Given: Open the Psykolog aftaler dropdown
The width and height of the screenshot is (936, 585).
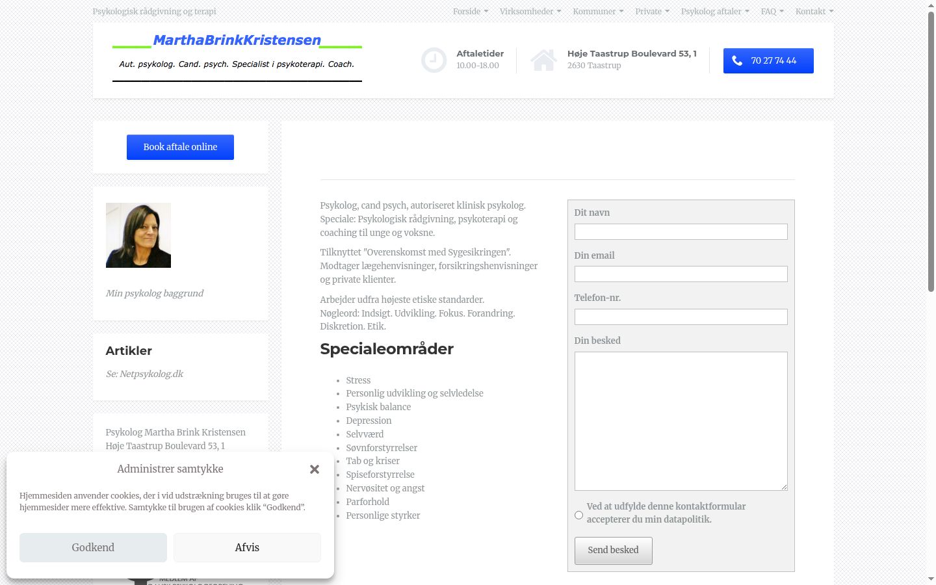Looking at the screenshot, I should 715,11.
